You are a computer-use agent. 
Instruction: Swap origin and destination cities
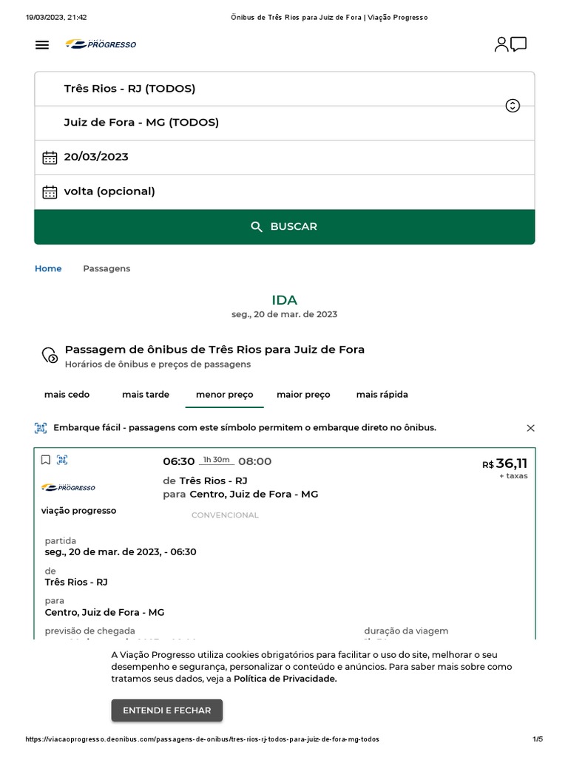click(x=513, y=106)
